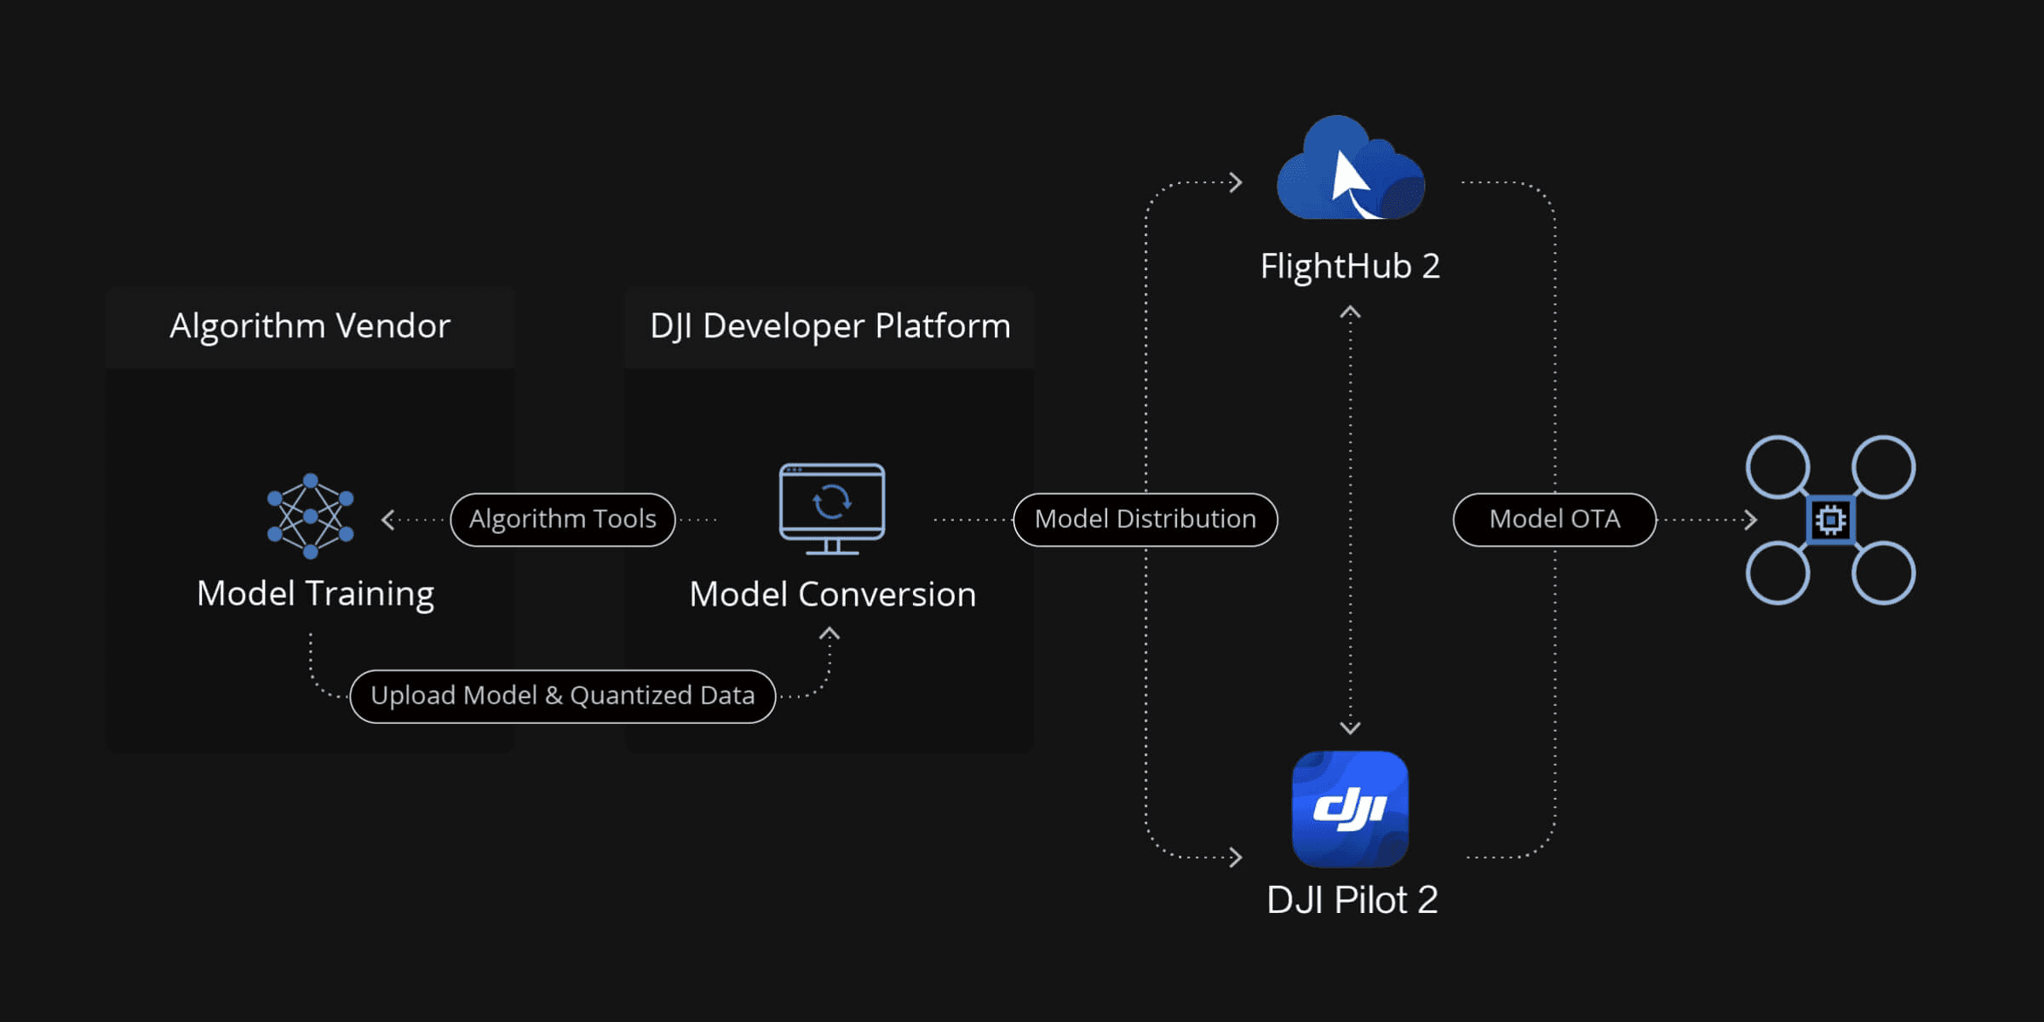Click the DJI Pilot 2 text label

click(x=1352, y=900)
